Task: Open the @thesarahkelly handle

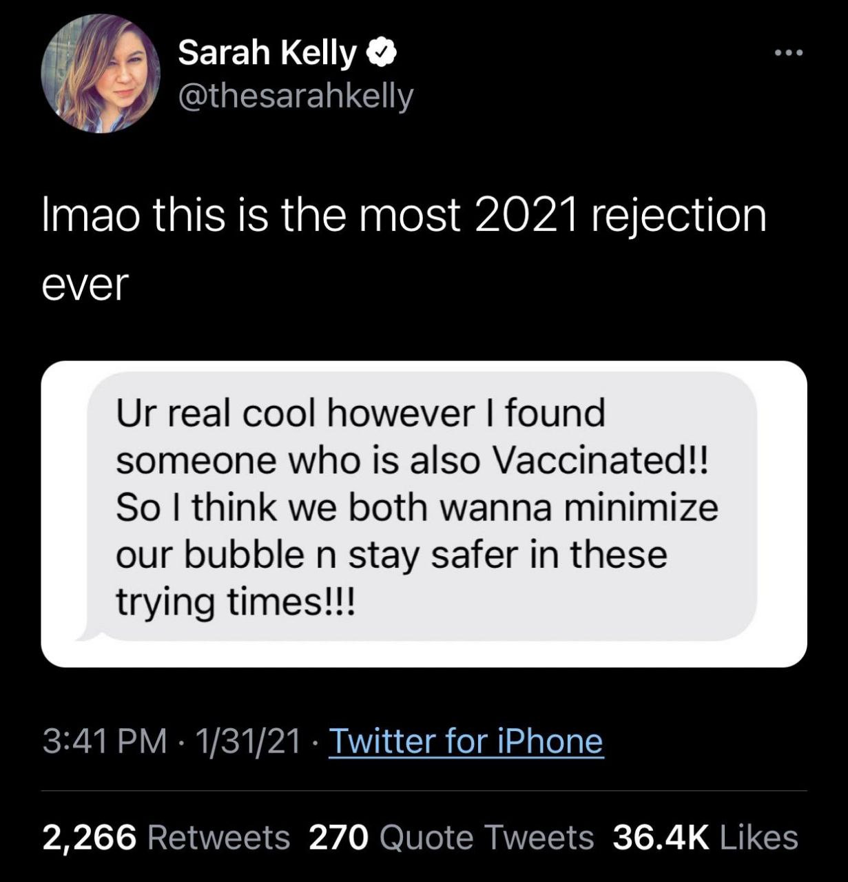Action: 296,96
